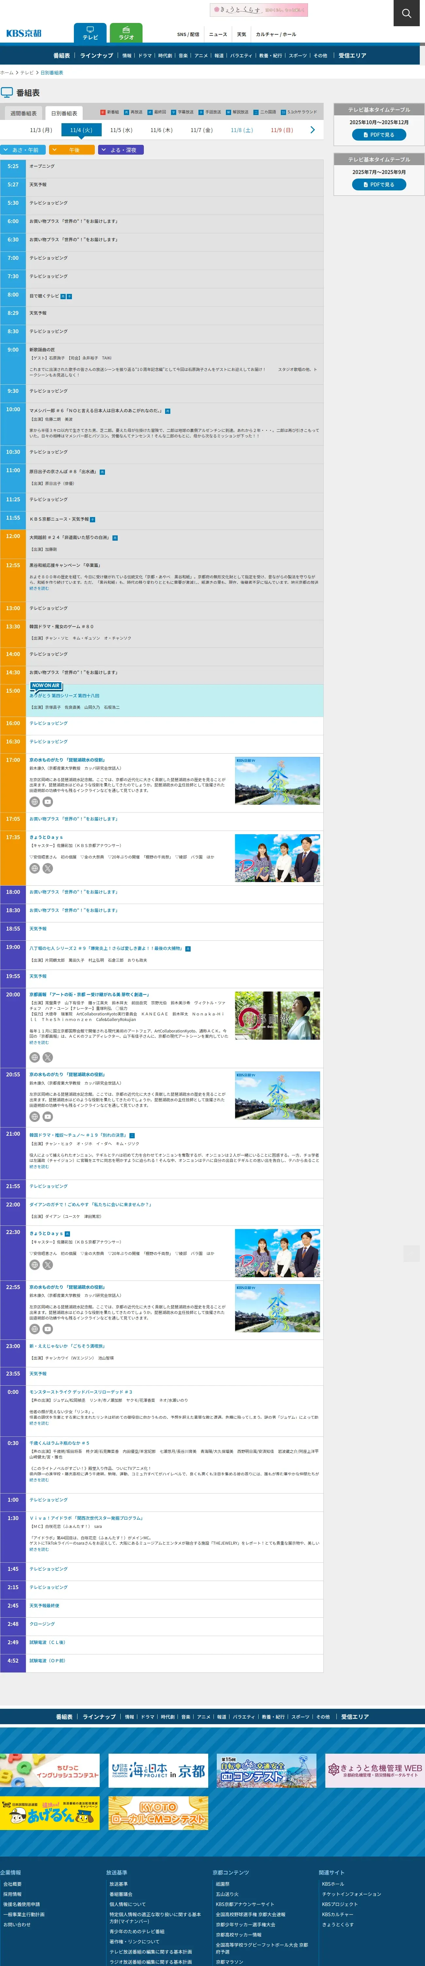Viewport: 425px width, 1966px height.
Task: Open the きょうと危機管理WEB banner
Action: point(375,1771)
